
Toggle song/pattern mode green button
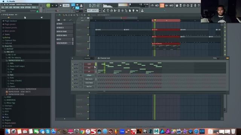click(48, 6)
